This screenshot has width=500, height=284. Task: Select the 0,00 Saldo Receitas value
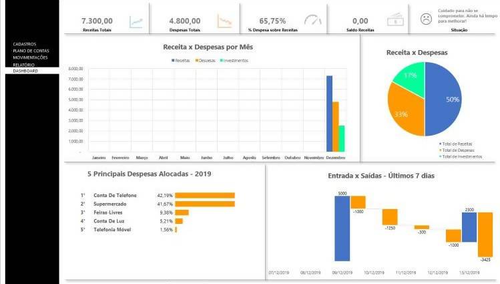360,21
